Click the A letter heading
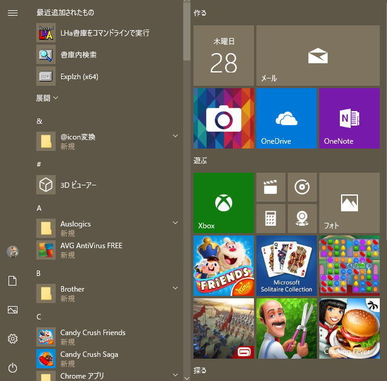Screen dimensions: 387x381 39,208
